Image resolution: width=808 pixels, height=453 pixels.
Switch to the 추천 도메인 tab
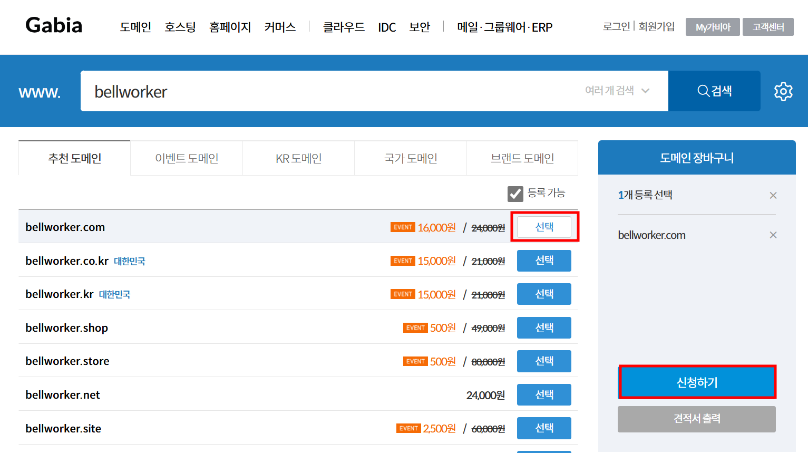point(74,158)
